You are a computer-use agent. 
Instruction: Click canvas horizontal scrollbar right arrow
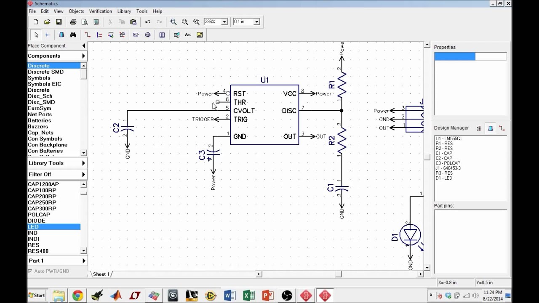(421, 274)
